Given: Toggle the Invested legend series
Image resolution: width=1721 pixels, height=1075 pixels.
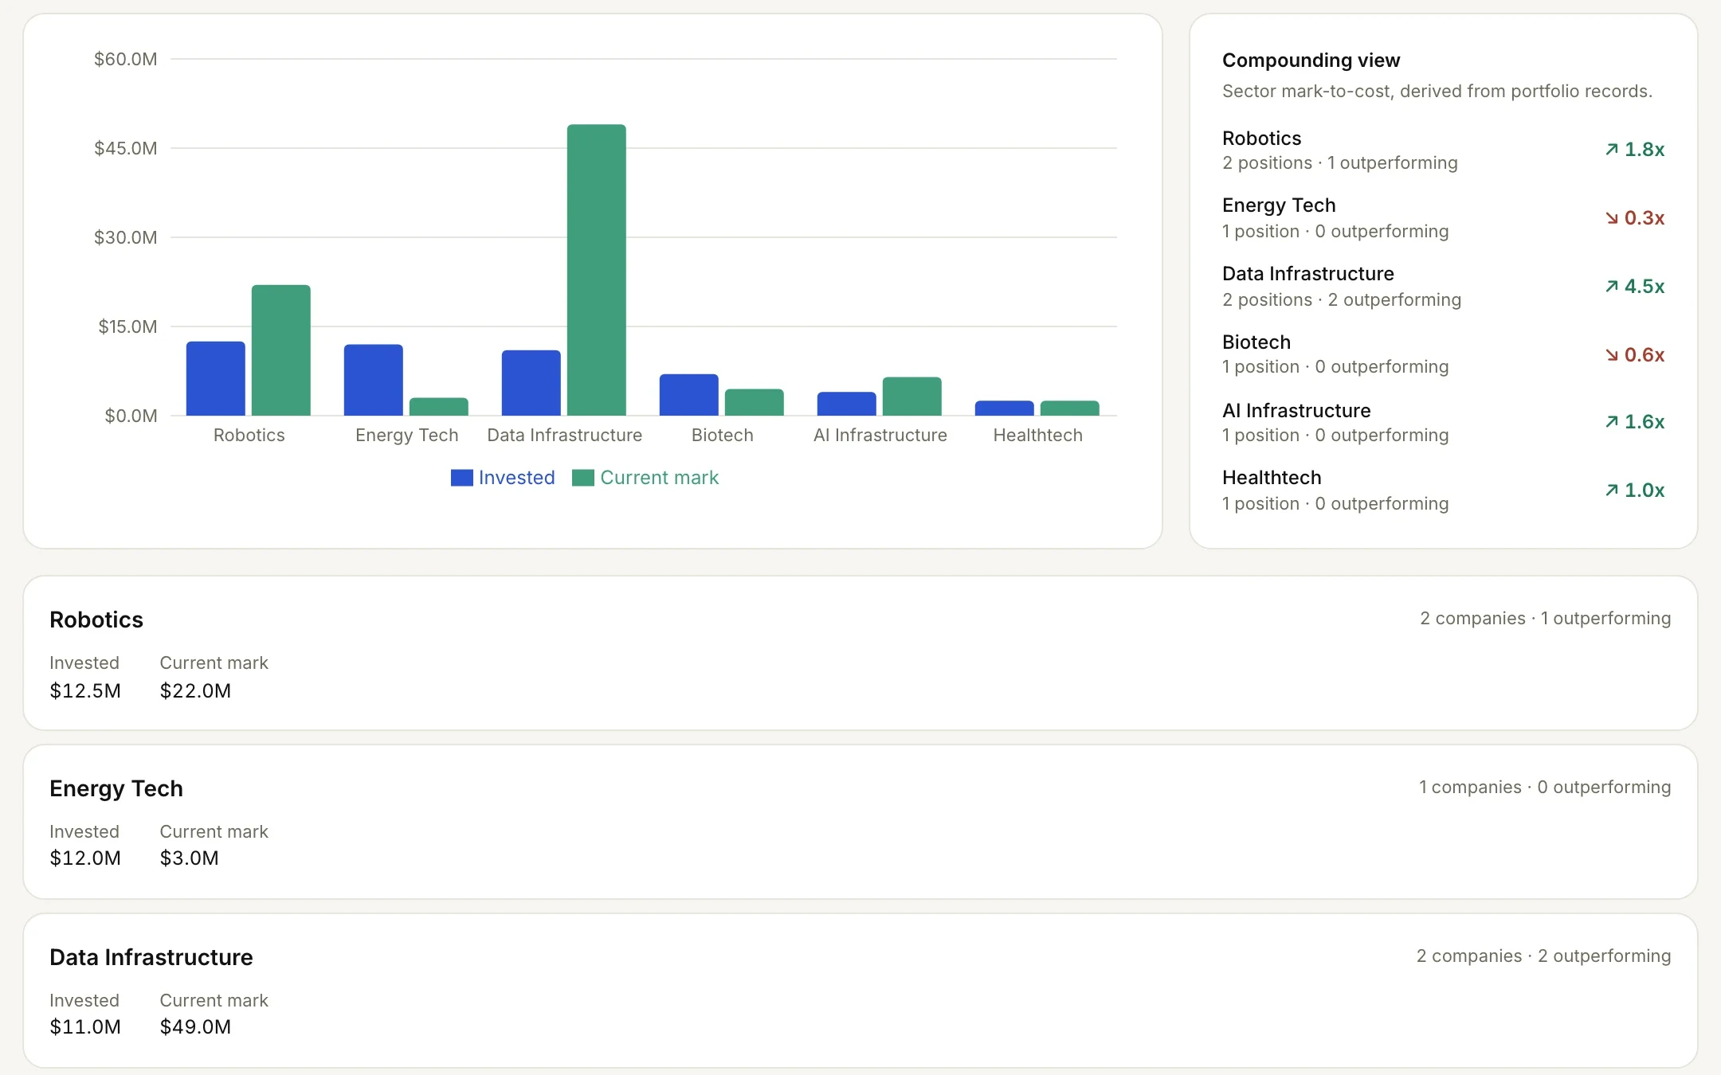Looking at the screenshot, I should 503,478.
